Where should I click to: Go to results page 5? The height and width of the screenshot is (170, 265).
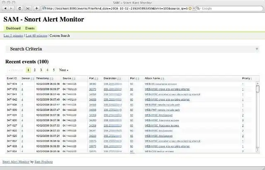tap(54, 70)
